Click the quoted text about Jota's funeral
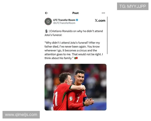This screenshot has height=121, width=151. 74,50
